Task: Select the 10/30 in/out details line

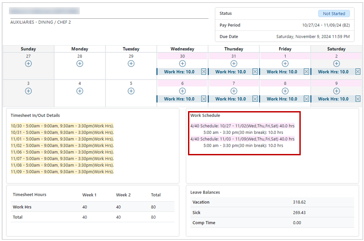Action: (x=62, y=126)
